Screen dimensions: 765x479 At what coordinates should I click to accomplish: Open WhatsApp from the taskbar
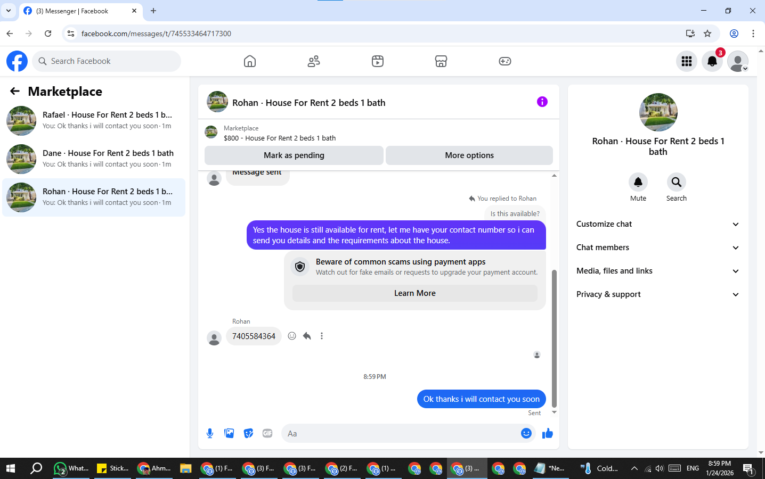coord(71,468)
